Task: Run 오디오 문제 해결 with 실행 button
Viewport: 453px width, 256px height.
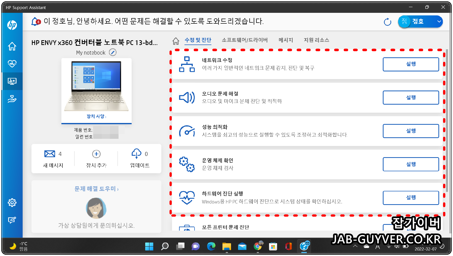Action: click(x=411, y=98)
